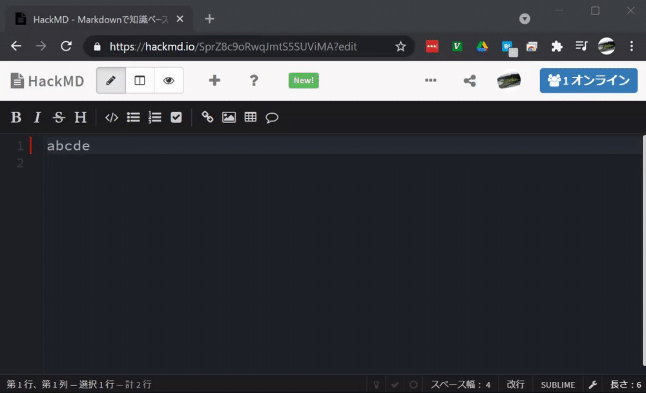
Task: Click the New! announcement badge
Action: tap(303, 80)
